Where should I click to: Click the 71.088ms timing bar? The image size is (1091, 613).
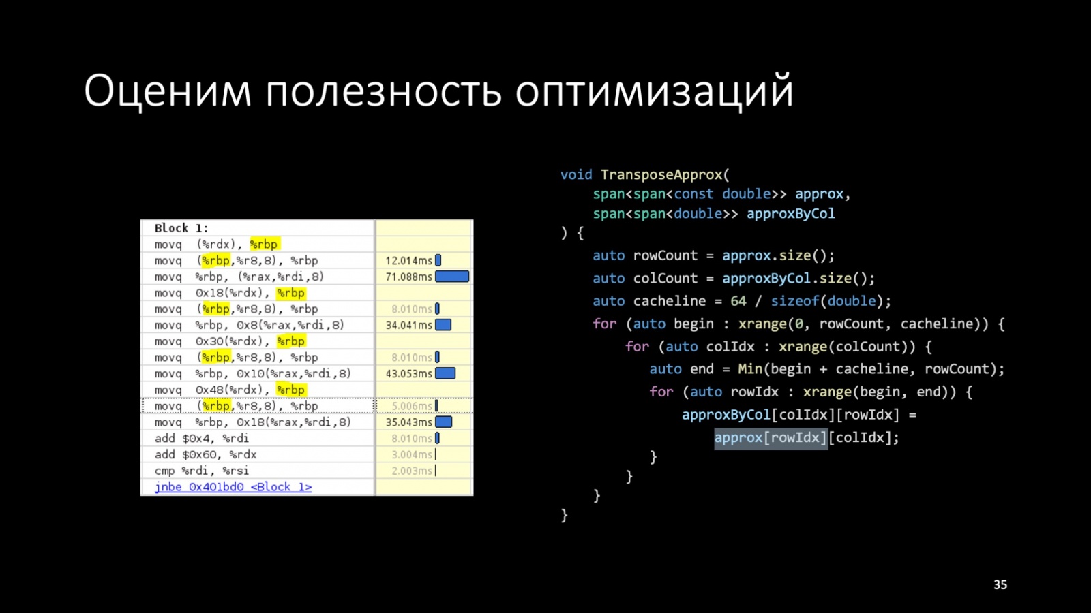coord(452,276)
